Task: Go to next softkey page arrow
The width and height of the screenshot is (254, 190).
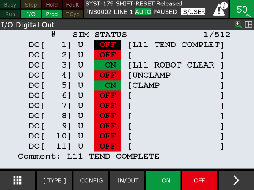Action: [x=236, y=180]
